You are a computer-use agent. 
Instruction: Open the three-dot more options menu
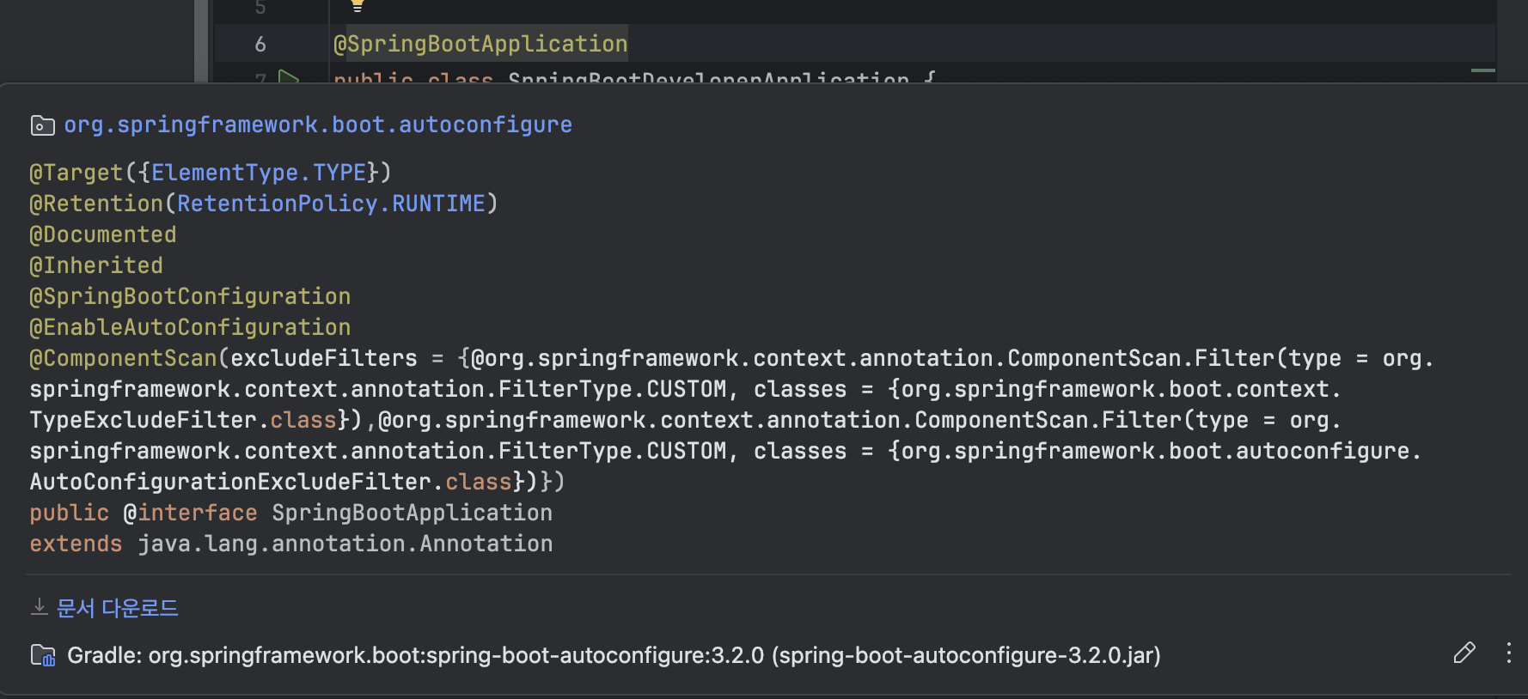click(x=1508, y=653)
